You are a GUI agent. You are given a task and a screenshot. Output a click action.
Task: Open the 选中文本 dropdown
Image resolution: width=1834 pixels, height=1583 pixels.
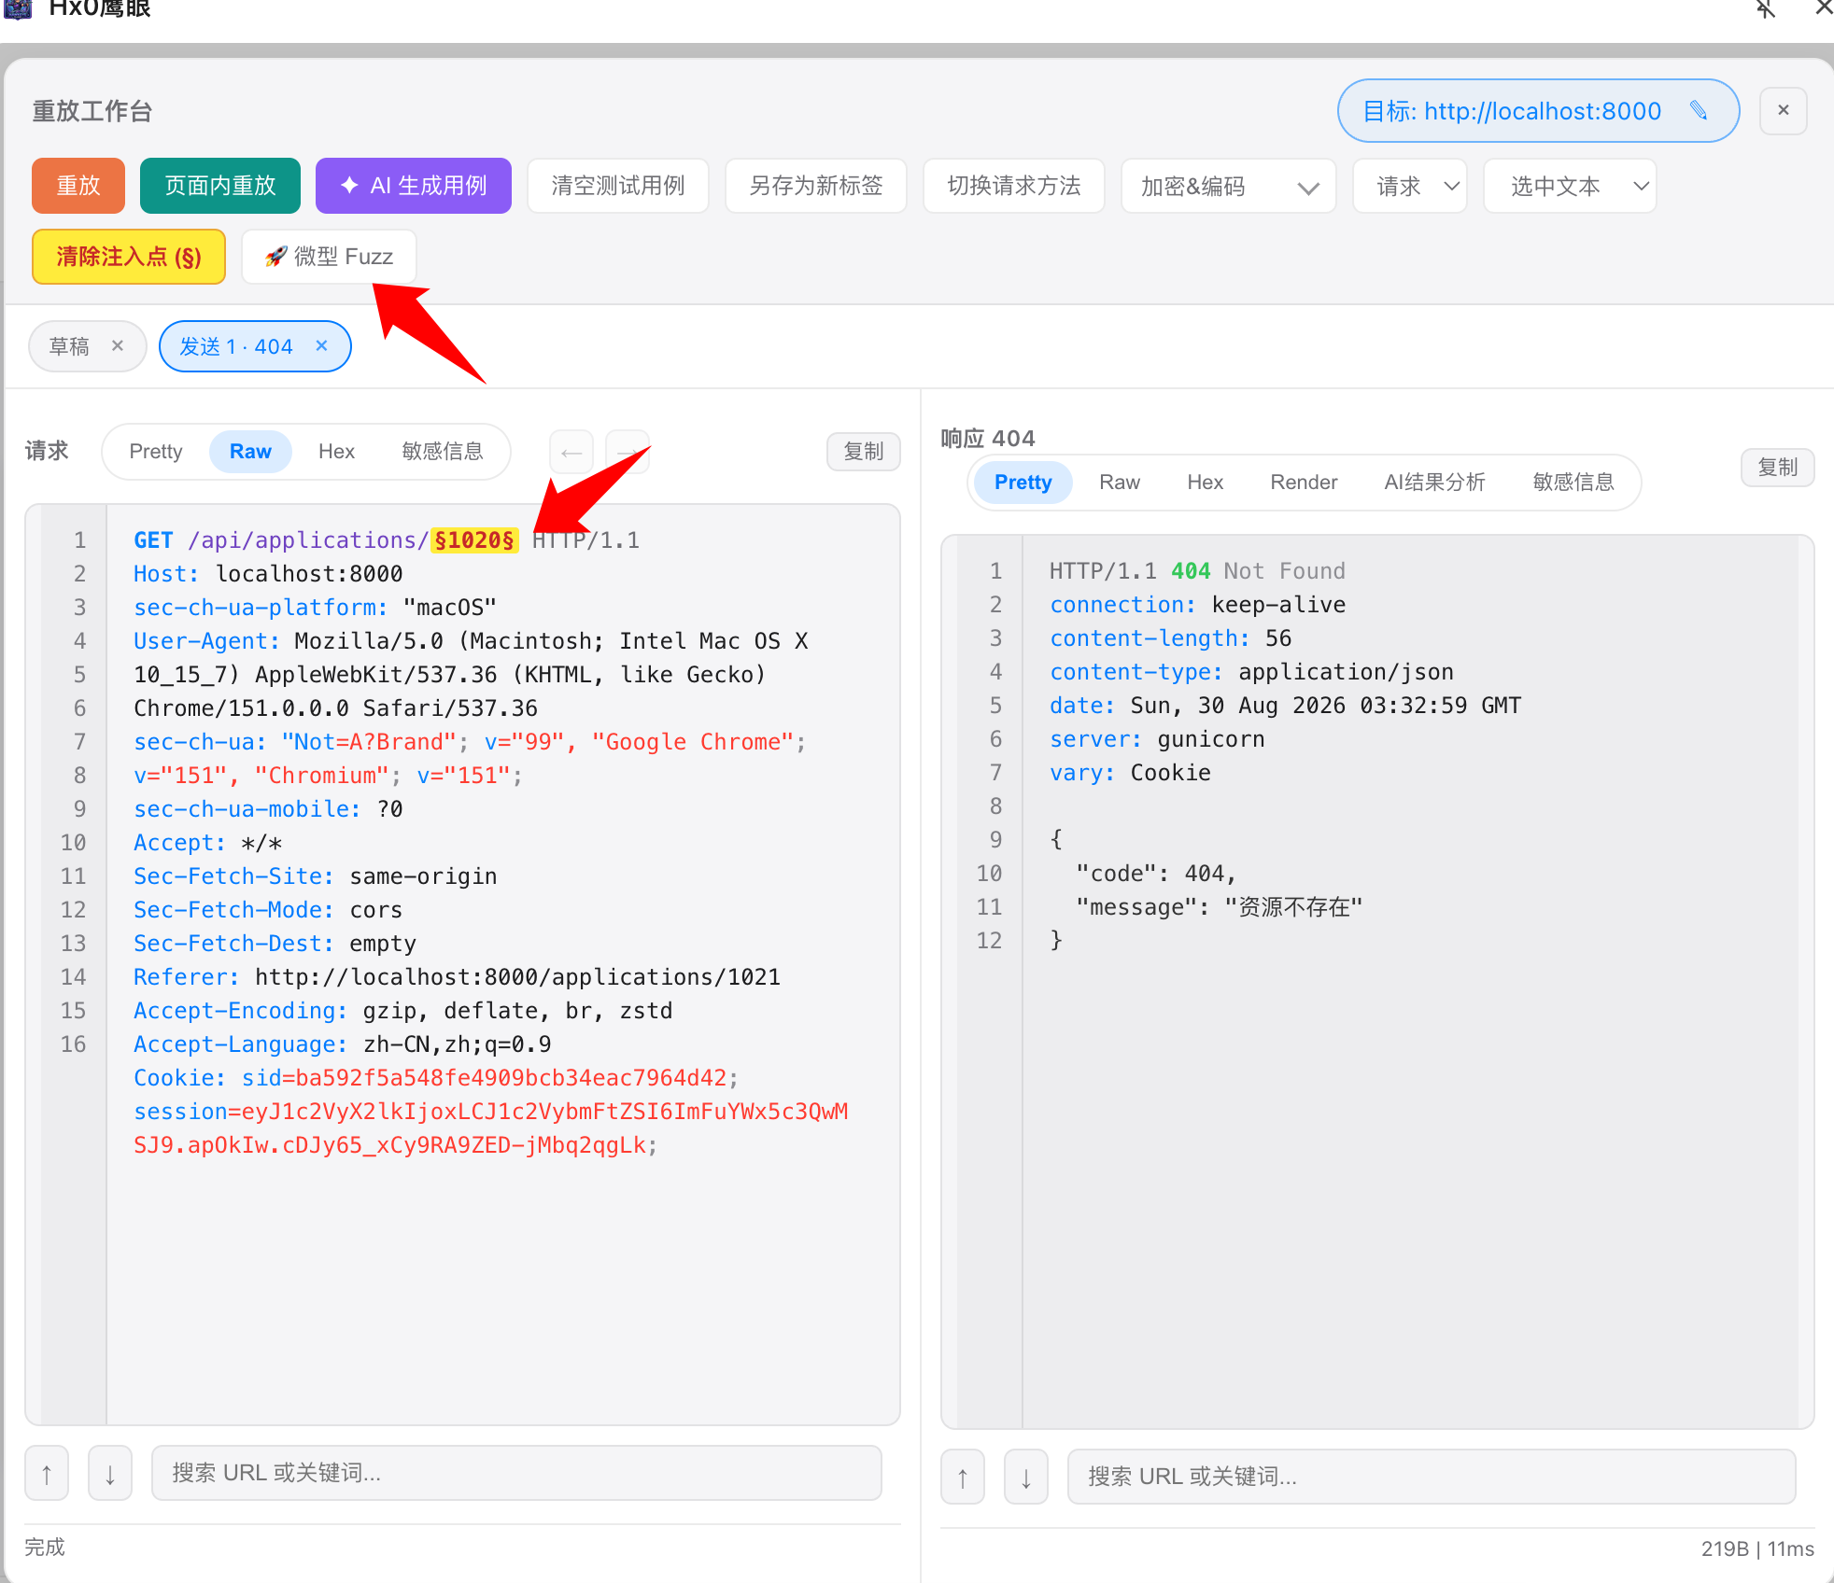click(1571, 186)
